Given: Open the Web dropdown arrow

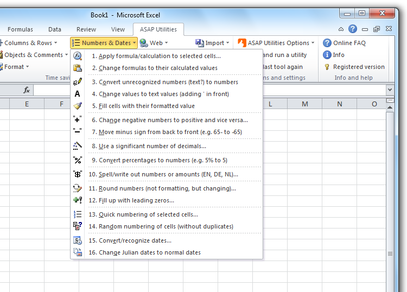Looking at the screenshot, I should (167, 43).
